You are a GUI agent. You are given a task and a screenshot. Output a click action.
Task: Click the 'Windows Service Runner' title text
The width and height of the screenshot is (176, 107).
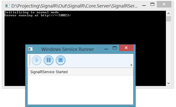point(68,49)
